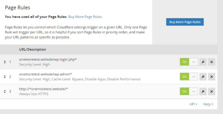223x114 pixels.
Task: Edit the wp-login.php rule with the wrench icon
Action: pos(203,62)
